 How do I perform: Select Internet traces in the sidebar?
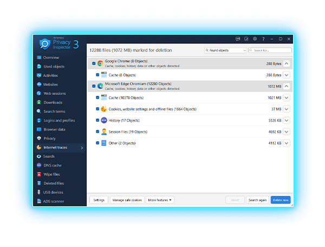(x=55, y=147)
